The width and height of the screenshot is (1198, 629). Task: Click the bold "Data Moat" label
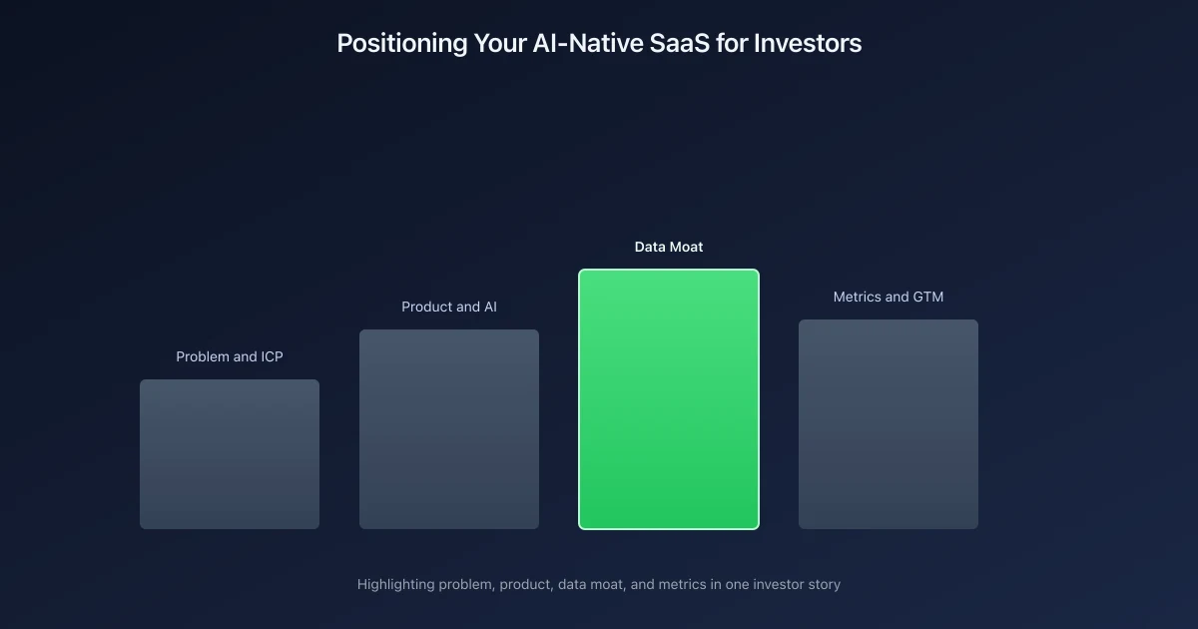669,247
